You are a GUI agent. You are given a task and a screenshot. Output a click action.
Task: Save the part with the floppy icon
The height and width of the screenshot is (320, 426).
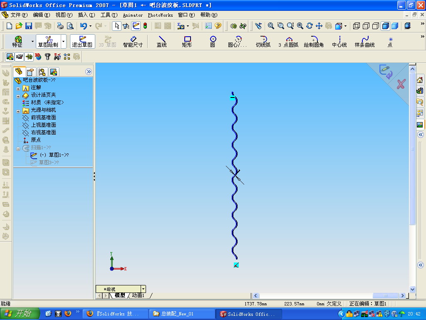29,26
